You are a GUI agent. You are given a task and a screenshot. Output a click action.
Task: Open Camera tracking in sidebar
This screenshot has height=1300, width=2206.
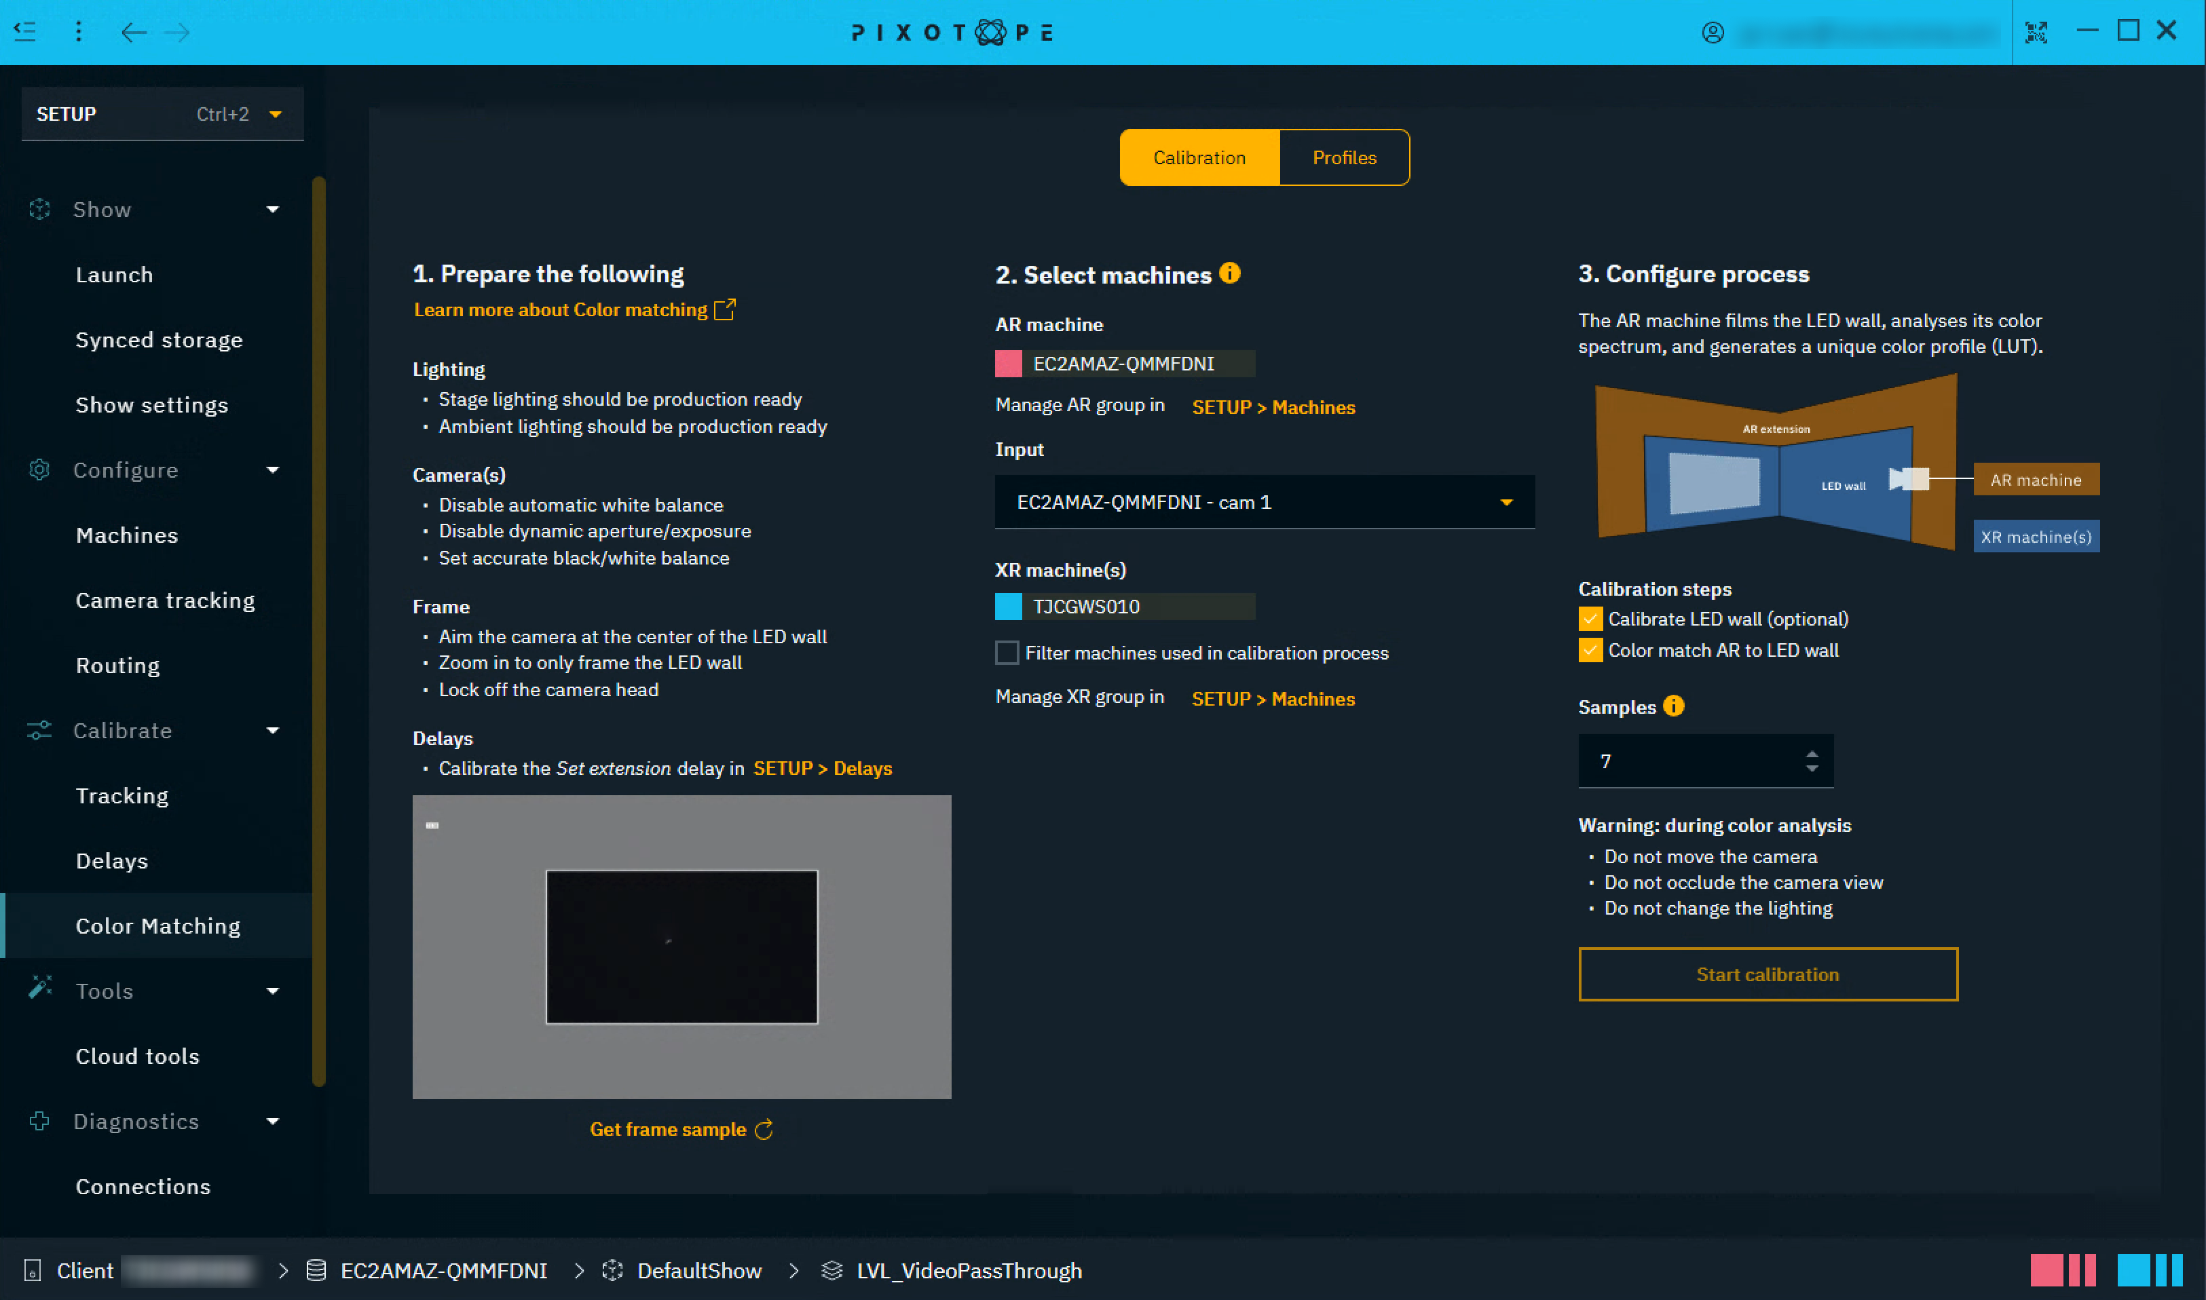pos(165,600)
